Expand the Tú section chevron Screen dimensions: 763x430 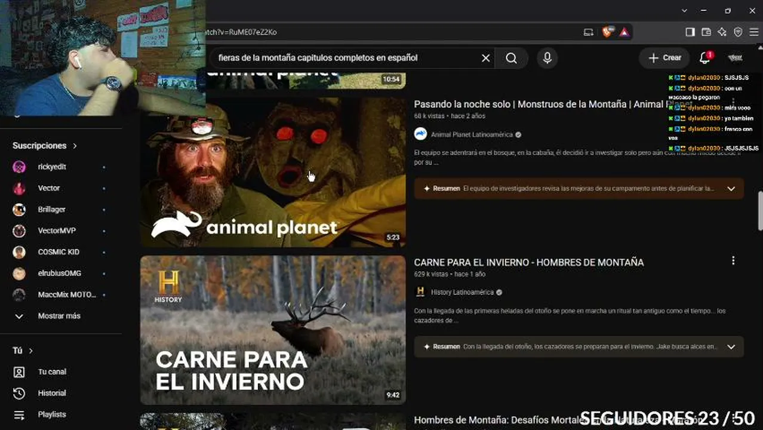pyautogui.click(x=30, y=351)
